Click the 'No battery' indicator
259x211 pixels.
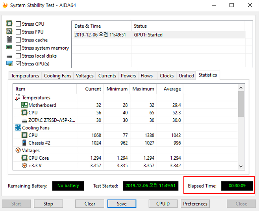(x=68, y=186)
